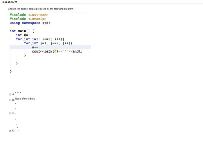Click the 'Question 21' heading
203x143 pixels.
10,2
